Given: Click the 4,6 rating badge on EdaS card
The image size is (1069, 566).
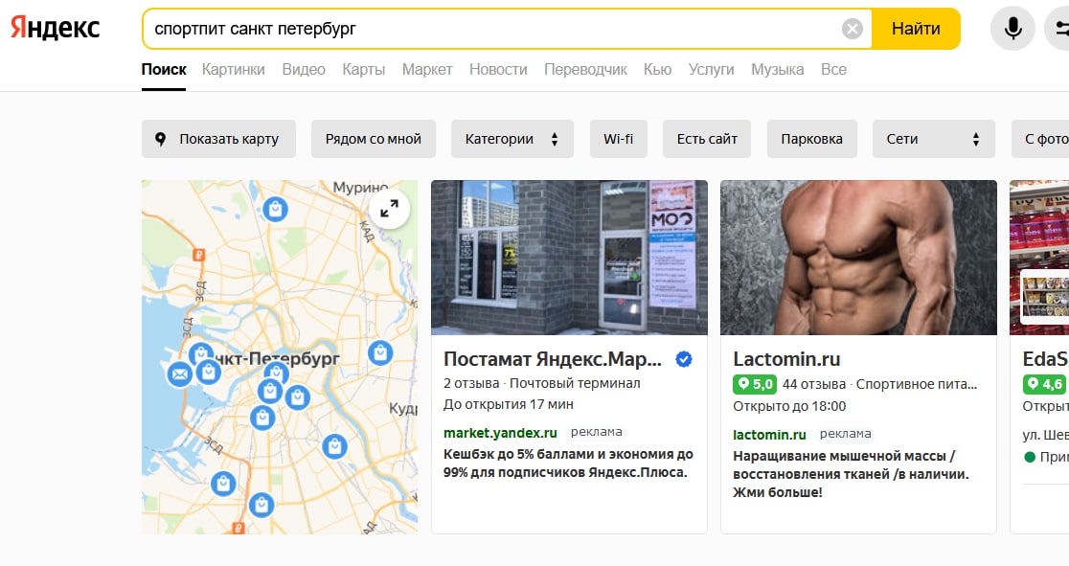Looking at the screenshot, I should tap(1046, 384).
